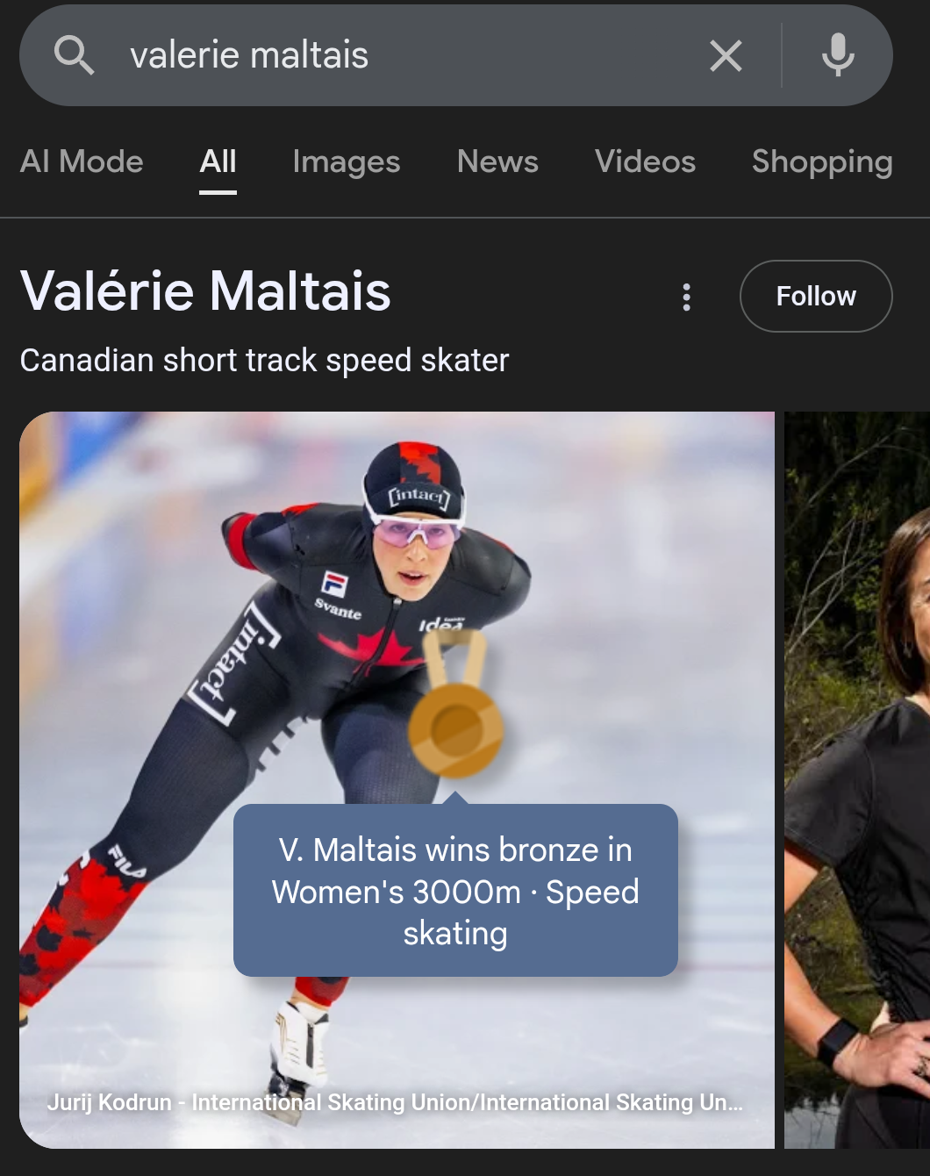The image size is (930, 1176).
Task: Click the Valérie Maltais heading
Action: coord(205,290)
